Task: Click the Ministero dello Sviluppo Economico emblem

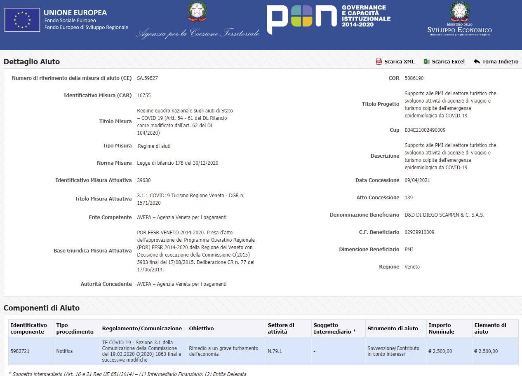Action: [460, 12]
